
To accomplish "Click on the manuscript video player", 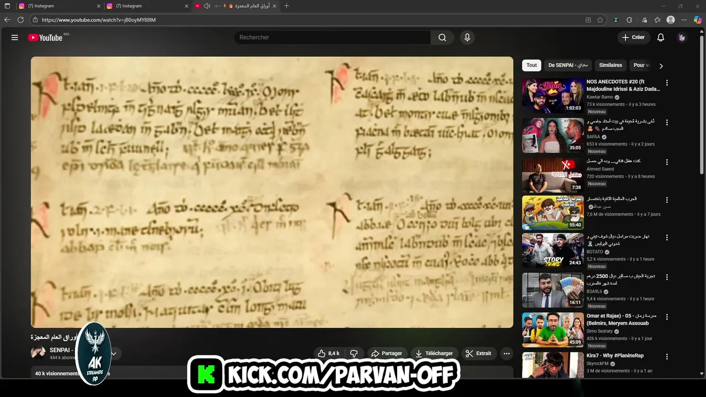I will click(272, 192).
